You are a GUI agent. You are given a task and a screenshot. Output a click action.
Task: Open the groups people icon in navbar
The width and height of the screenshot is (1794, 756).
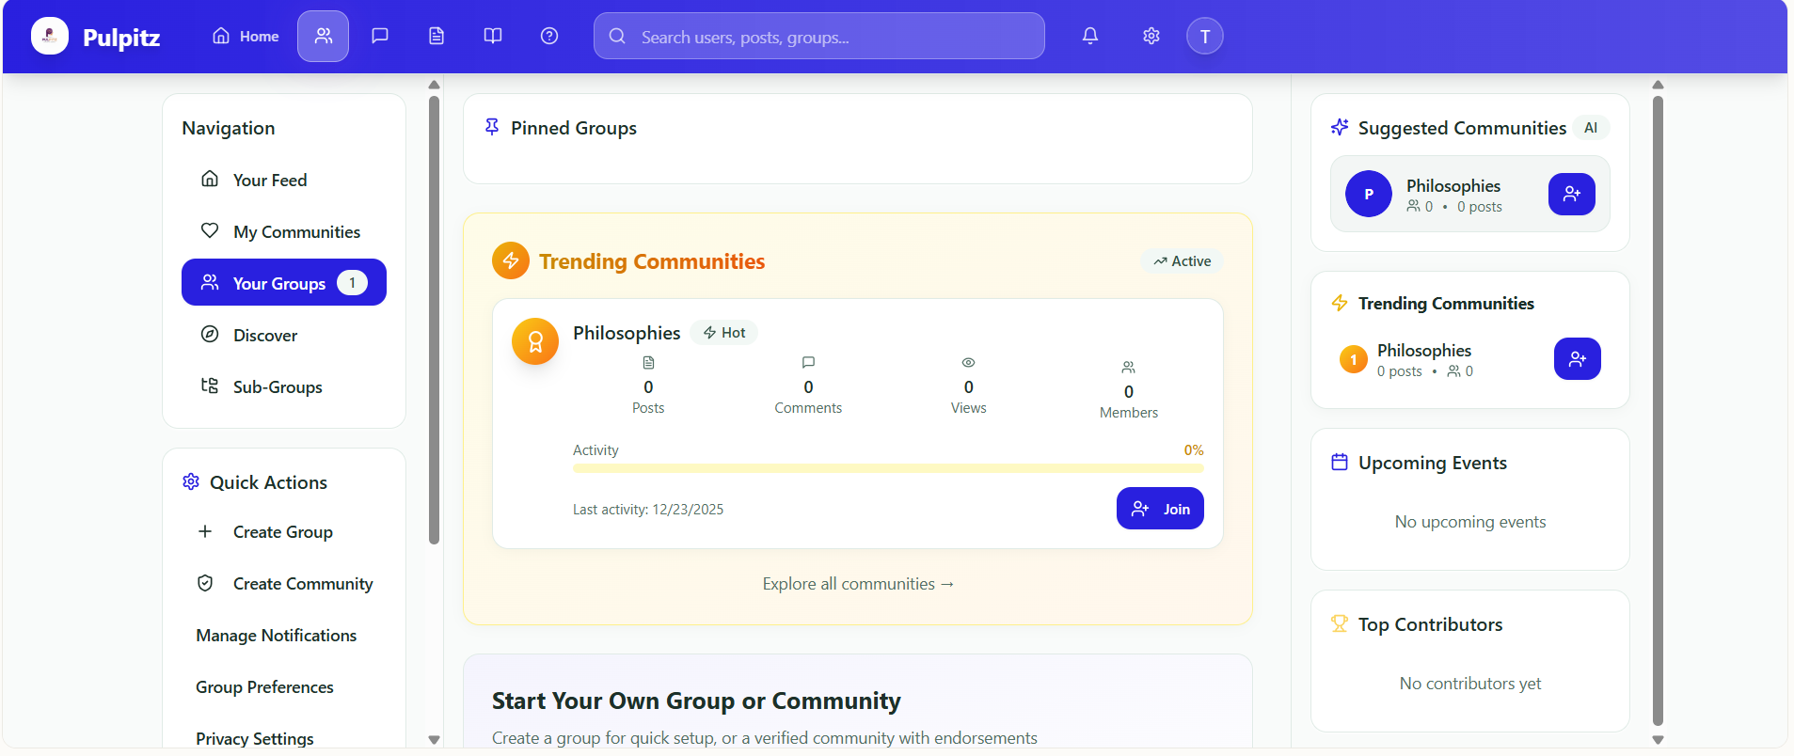coord(324,37)
